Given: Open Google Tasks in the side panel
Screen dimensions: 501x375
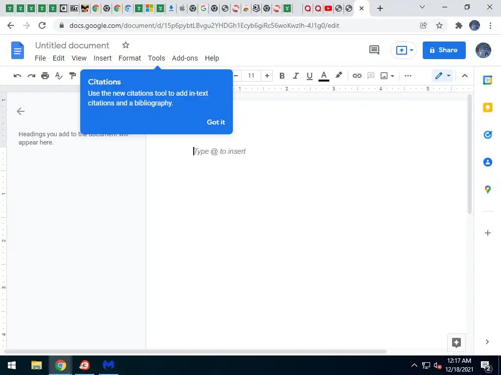Looking at the screenshot, I should click(488, 135).
